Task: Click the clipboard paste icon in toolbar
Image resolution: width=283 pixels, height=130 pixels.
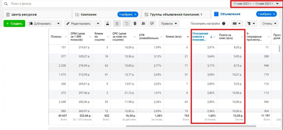Action: click(x=117, y=24)
